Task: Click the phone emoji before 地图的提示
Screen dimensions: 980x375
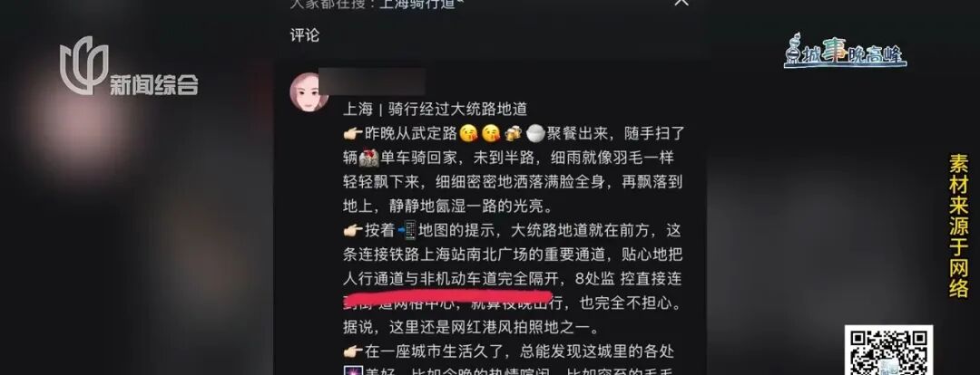Action: click(407, 230)
